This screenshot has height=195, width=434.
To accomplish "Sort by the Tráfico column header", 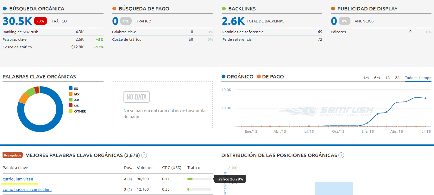I will pyautogui.click(x=194, y=168).
